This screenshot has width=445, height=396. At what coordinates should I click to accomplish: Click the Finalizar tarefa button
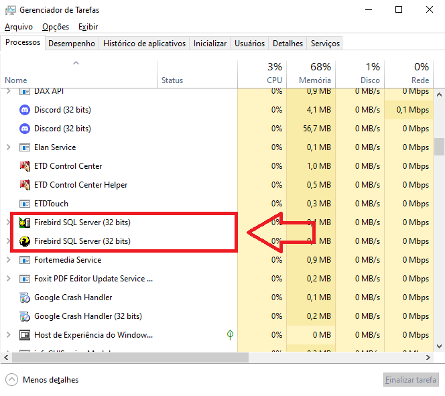(411, 380)
